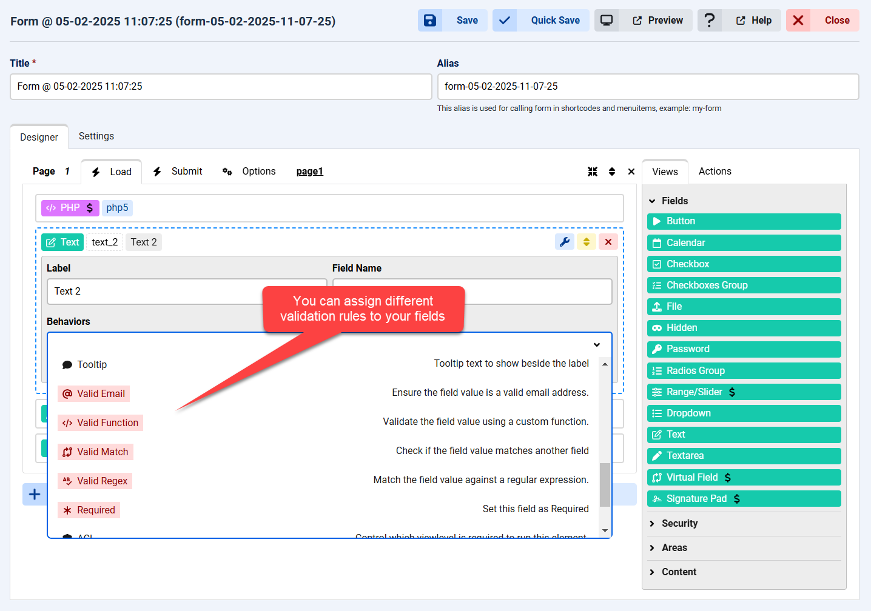
Task: Click the collapse arrows icon in page toolbar
Action: point(593,172)
